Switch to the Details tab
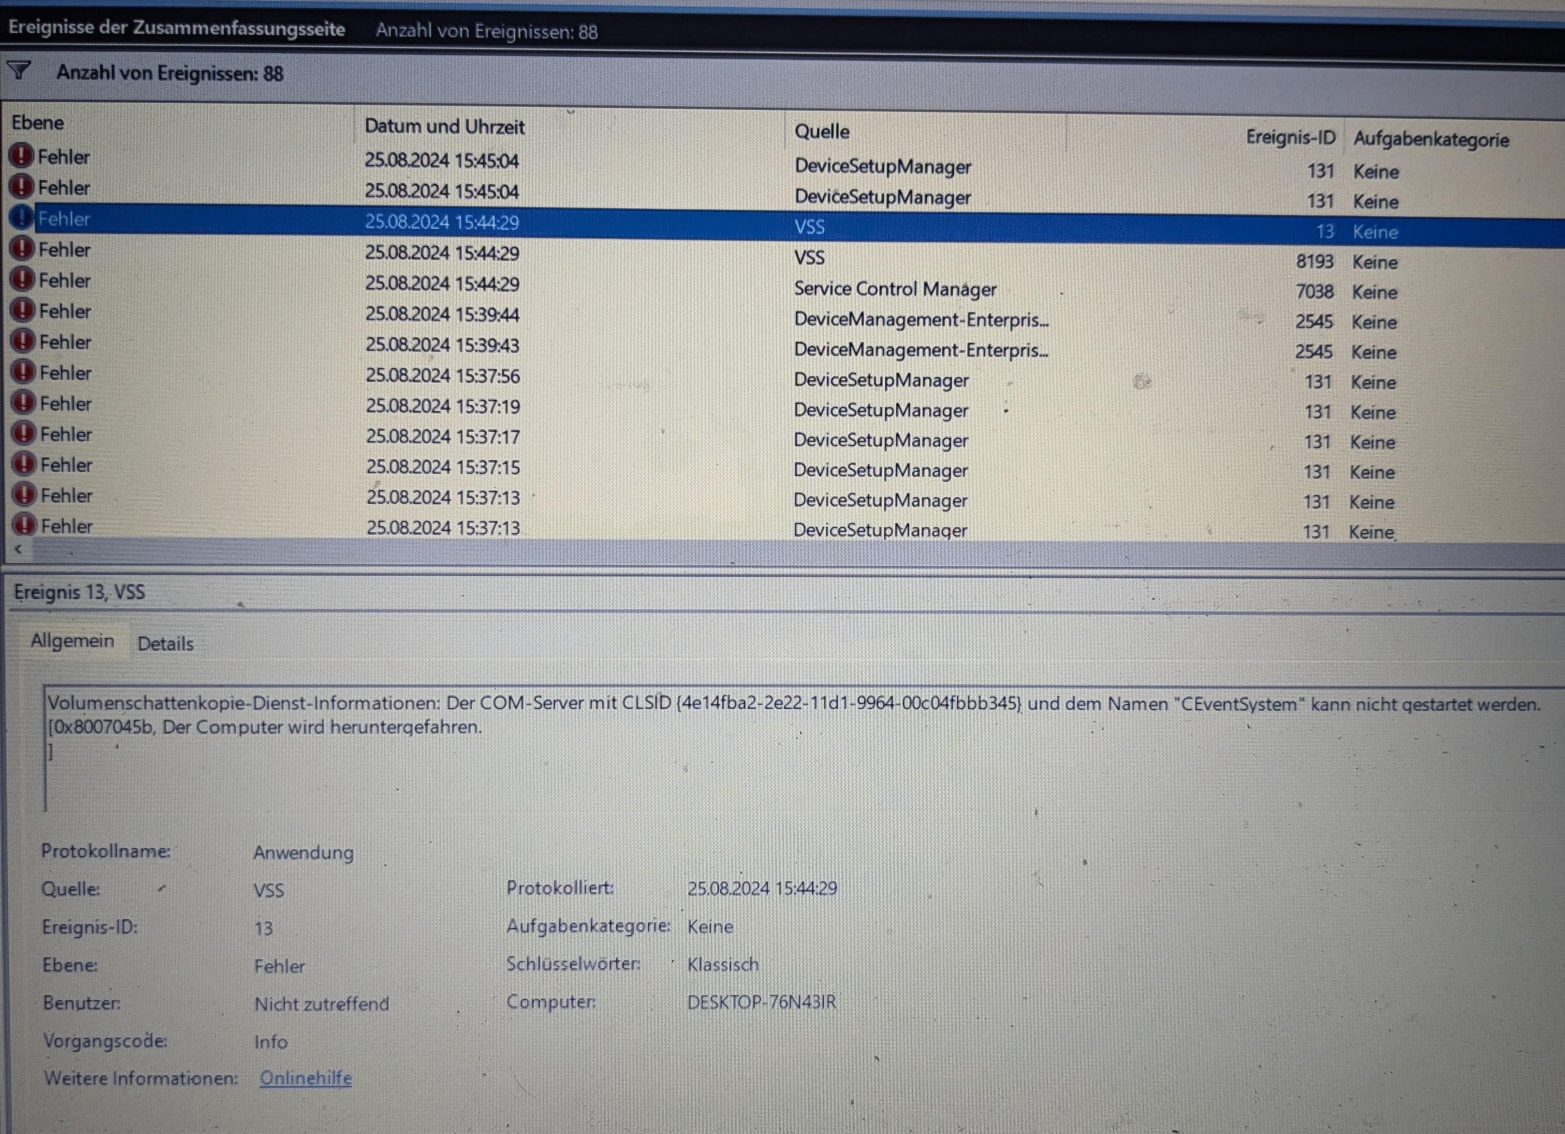 pos(166,643)
